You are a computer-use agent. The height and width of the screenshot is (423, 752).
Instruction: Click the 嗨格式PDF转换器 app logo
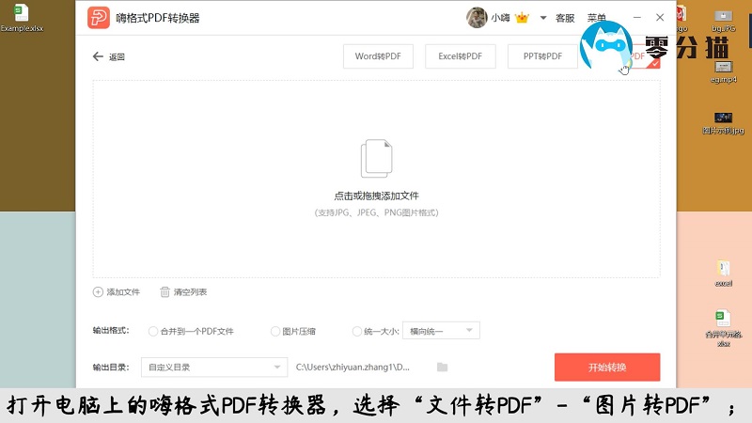coord(99,18)
